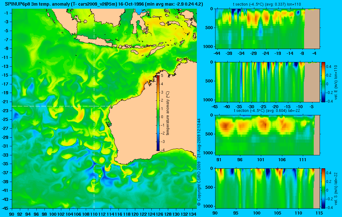Click the '-1' latitude tick on main map
This screenshot has width=342, height=217.
coord(7,13)
